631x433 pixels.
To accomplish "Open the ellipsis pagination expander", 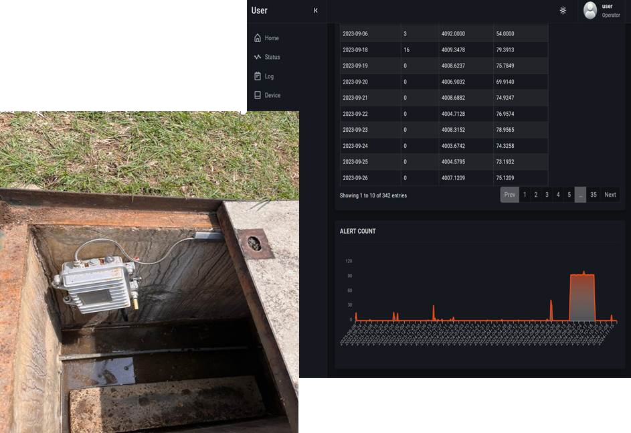I will (x=581, y=195).
